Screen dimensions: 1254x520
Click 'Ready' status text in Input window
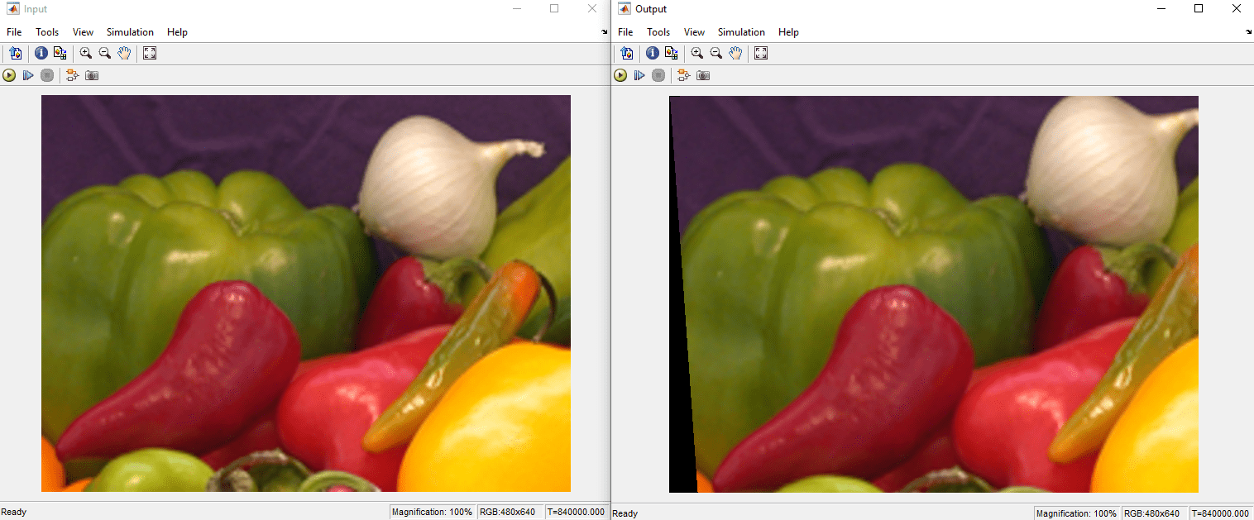coord(14,513)
